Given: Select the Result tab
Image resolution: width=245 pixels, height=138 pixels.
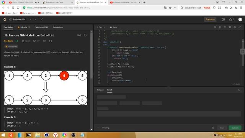Looking at the screenshot, I should [110, 90].
